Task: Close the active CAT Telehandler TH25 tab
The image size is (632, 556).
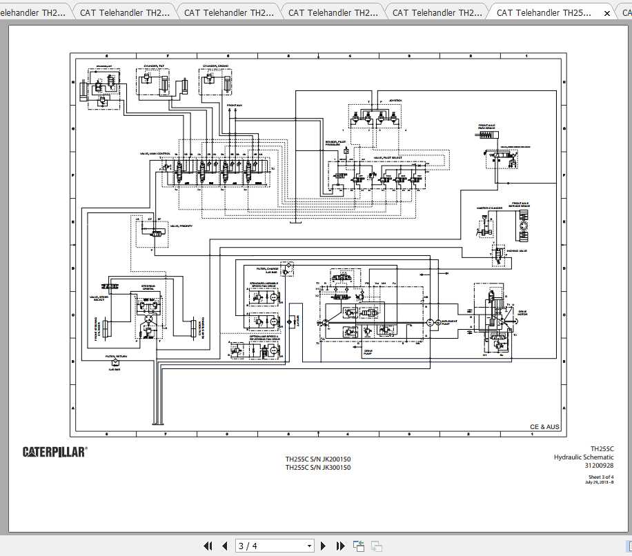Action: pos(606,12)
